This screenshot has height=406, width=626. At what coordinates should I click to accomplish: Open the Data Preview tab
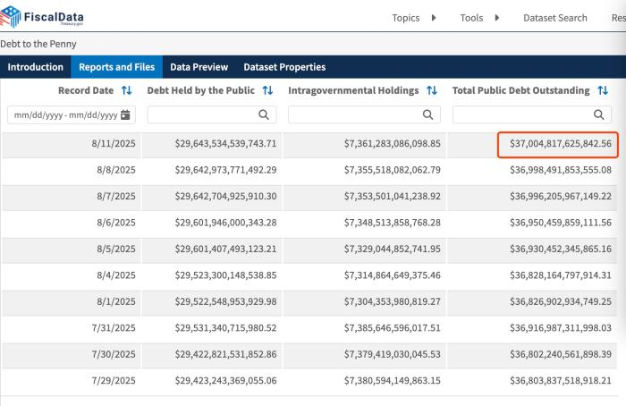pos(199,67)
